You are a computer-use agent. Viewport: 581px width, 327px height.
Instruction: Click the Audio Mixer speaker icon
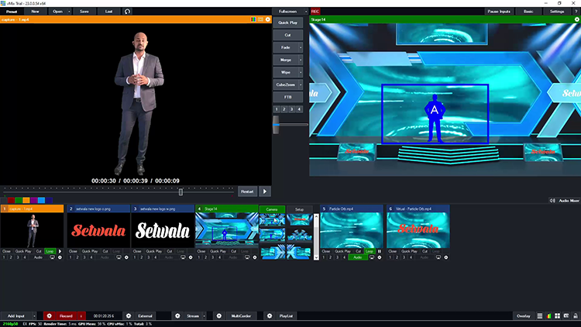(552, 200)
